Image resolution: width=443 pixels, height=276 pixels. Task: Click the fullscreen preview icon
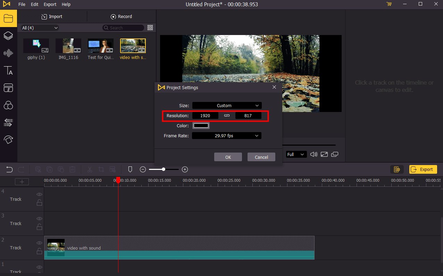[324, 154]
